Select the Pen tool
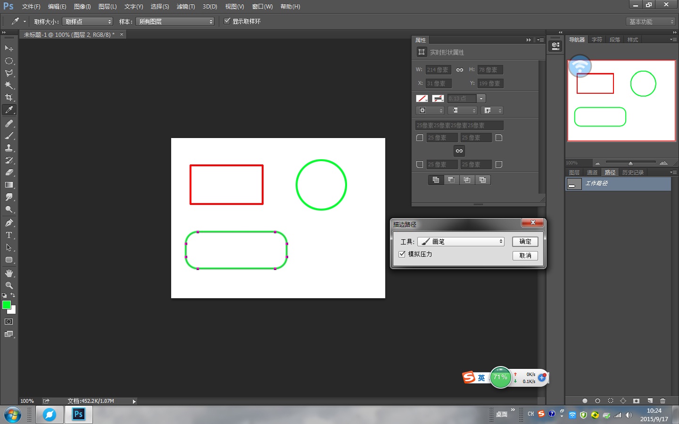Screen dimensions: 679x424 (x=8, y=223)
